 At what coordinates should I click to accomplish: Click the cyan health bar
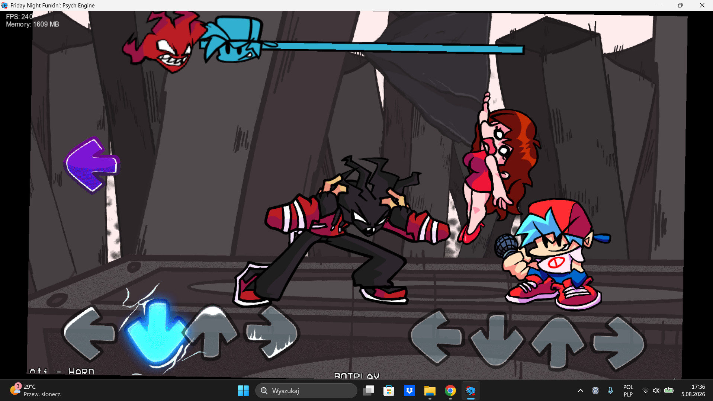point(392,47)
